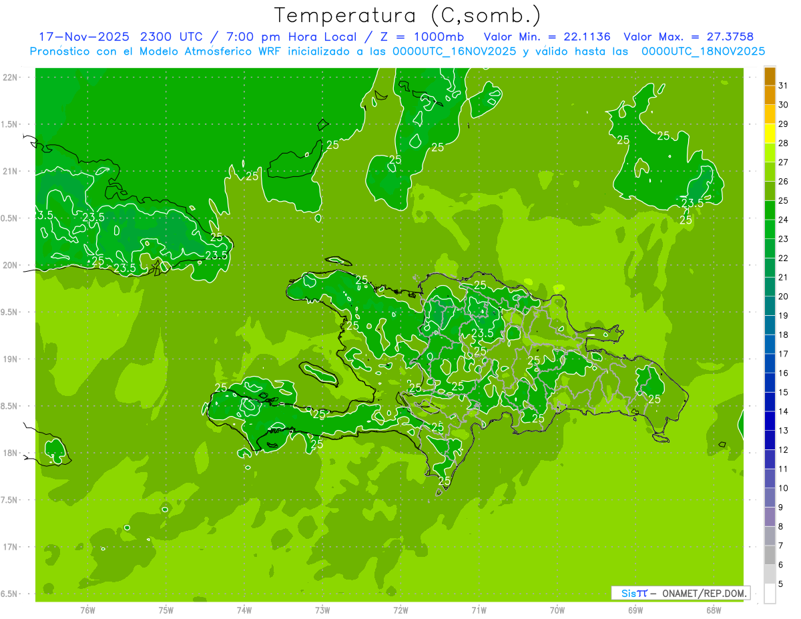Viewport: 801px width, 619px height.
Task: Click the '17N' latitude axis label
Action: (x=10, y=547)
